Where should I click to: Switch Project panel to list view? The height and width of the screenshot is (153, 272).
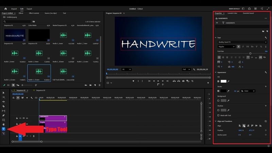click(9, 85)
